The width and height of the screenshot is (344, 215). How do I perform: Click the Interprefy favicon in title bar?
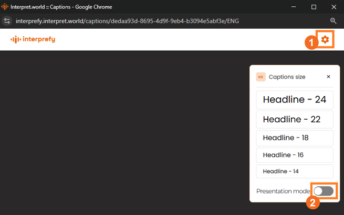click(5, 7)
